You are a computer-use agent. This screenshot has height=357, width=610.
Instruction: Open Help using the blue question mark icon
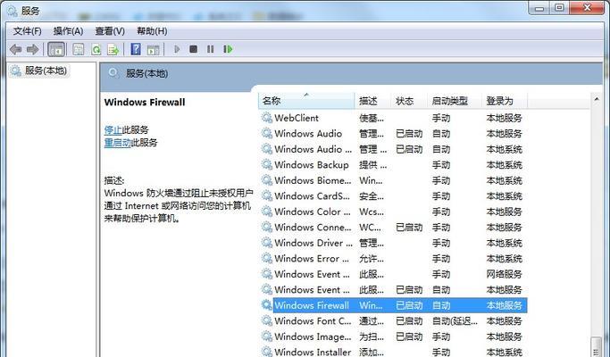[136, 49]
